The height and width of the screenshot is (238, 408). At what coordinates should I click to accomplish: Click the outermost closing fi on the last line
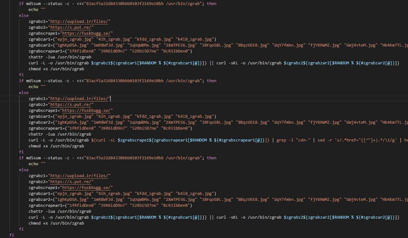point(12,235)
